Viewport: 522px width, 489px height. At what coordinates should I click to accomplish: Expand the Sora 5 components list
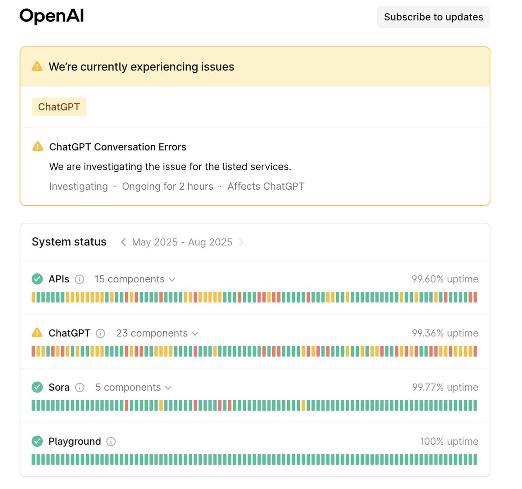pos(133,387)
